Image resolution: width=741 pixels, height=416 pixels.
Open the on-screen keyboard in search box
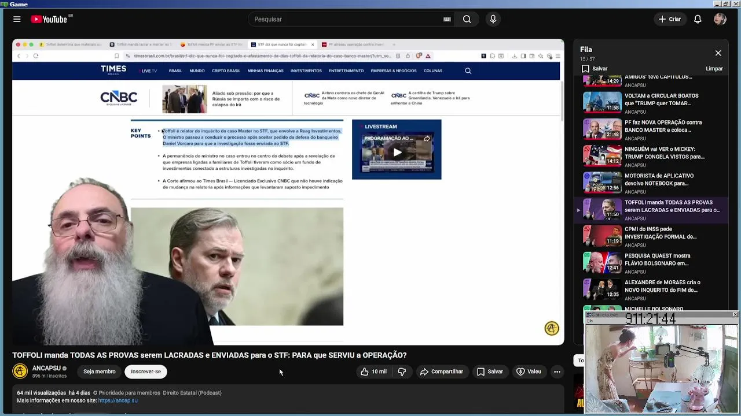[447, 19]
